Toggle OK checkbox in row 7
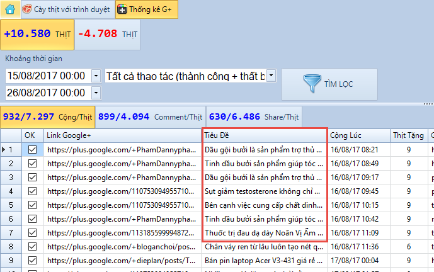This screenshot has width=434, height=272. click(32, 233)
